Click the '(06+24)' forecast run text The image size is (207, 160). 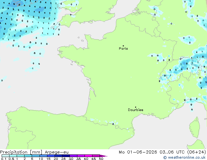pos(197,152)
